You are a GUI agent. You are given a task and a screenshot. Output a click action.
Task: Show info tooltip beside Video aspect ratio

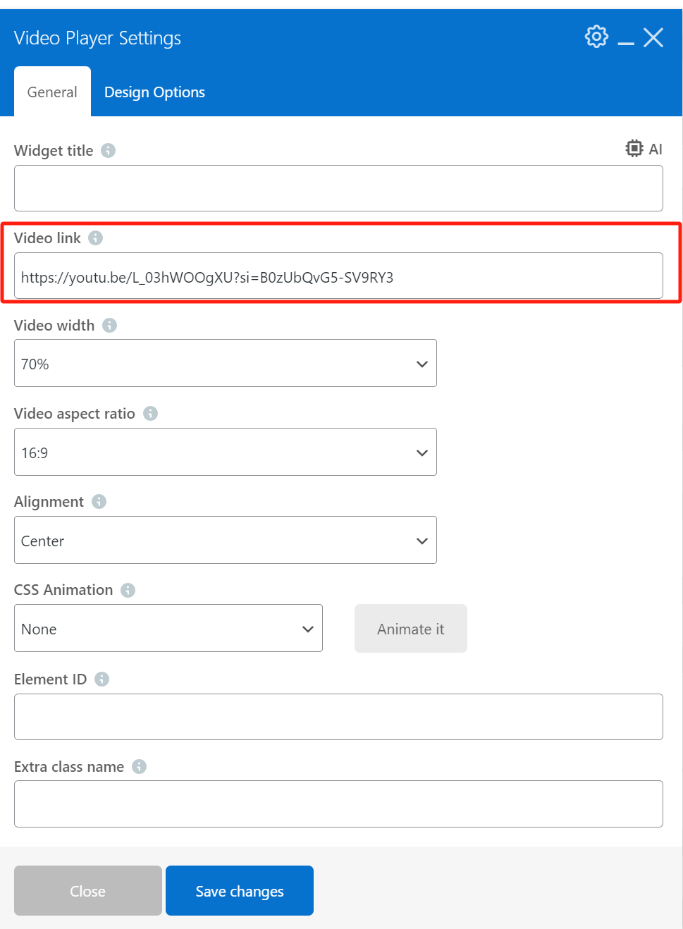pos(150,414)
